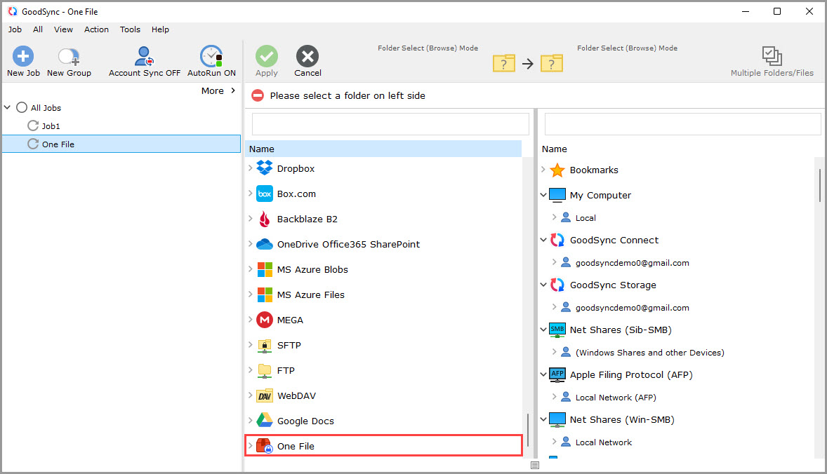The width and height of the screenshot is (827, 474).
Task: Expand the WebDAV tree node
Action: pos(250,395)
